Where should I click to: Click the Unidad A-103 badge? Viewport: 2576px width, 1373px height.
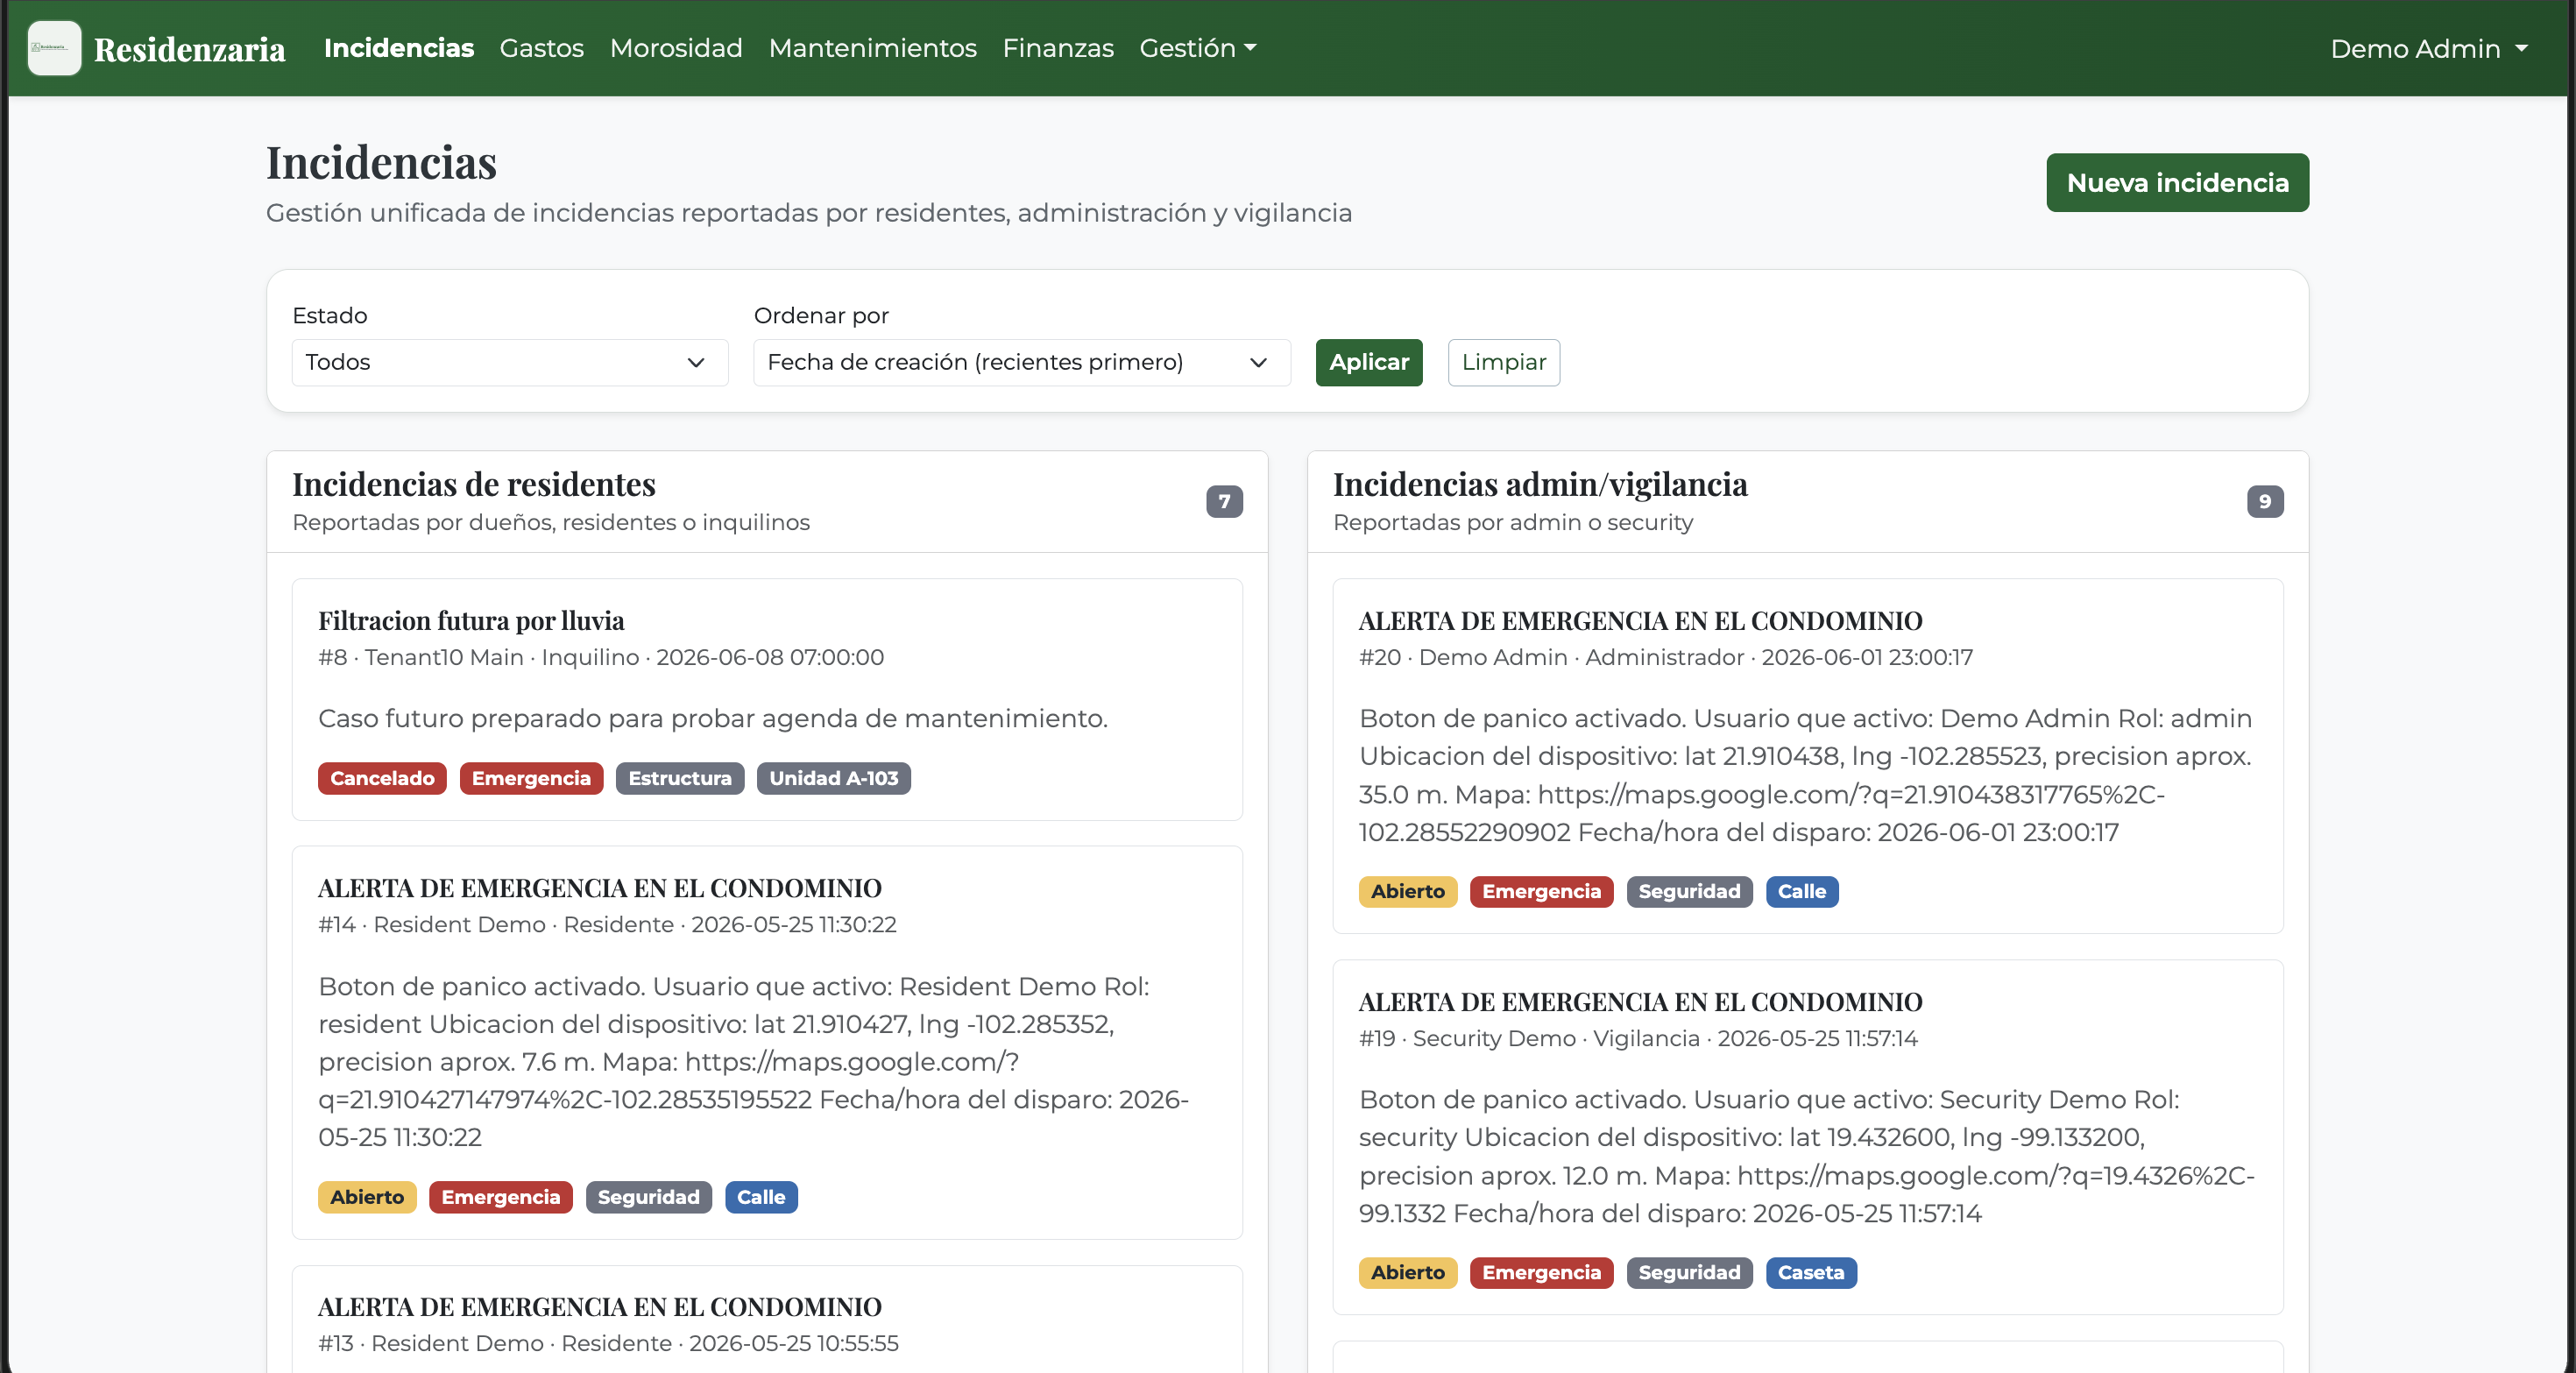tap(833, 778)
